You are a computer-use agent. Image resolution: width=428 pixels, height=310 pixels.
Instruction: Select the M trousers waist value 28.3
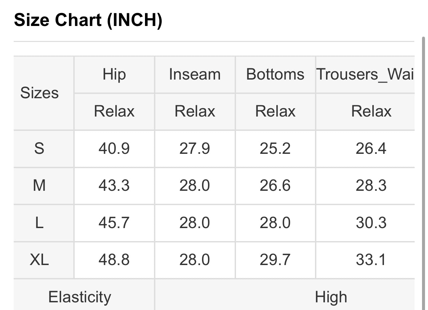point(371,185)
